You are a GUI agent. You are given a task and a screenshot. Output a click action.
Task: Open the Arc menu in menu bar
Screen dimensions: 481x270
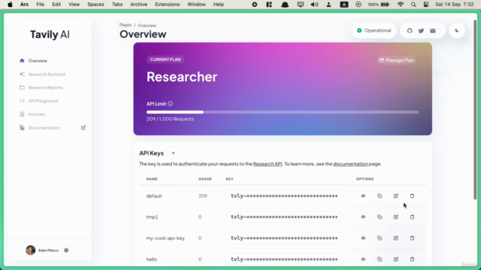point(24,4)
